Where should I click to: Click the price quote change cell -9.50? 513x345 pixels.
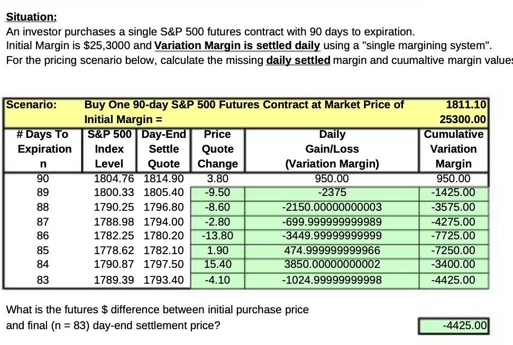click(x=217, y=193)
